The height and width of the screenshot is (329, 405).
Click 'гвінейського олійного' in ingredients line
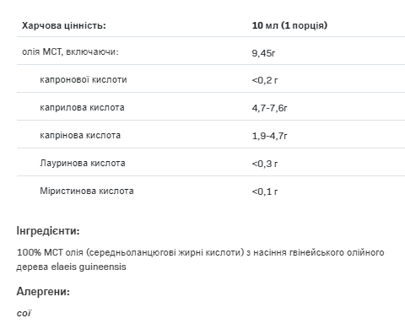(x=319, y=252)
